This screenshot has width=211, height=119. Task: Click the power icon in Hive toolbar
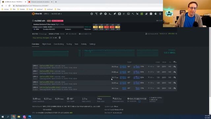[92, 14]
